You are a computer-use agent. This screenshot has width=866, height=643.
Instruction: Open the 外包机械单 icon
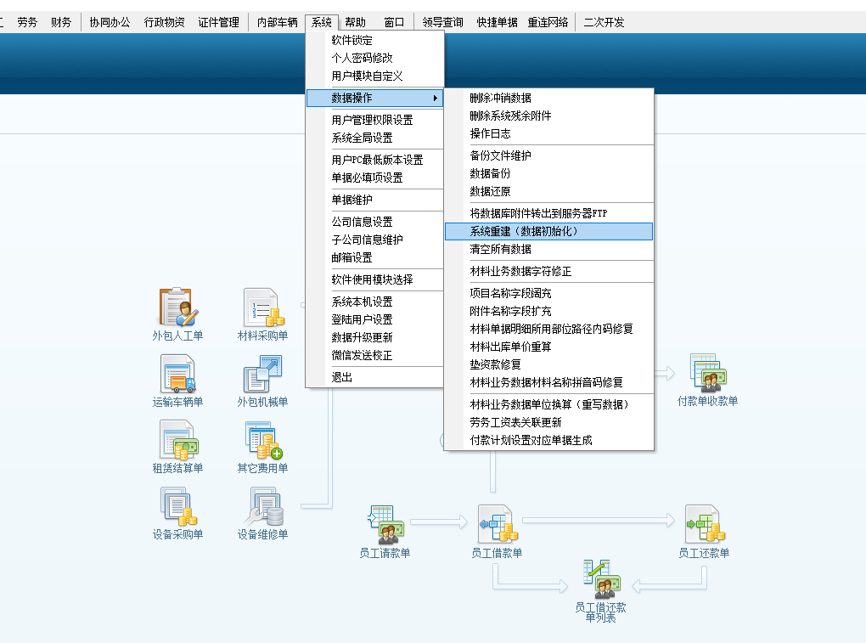point(262,374)
